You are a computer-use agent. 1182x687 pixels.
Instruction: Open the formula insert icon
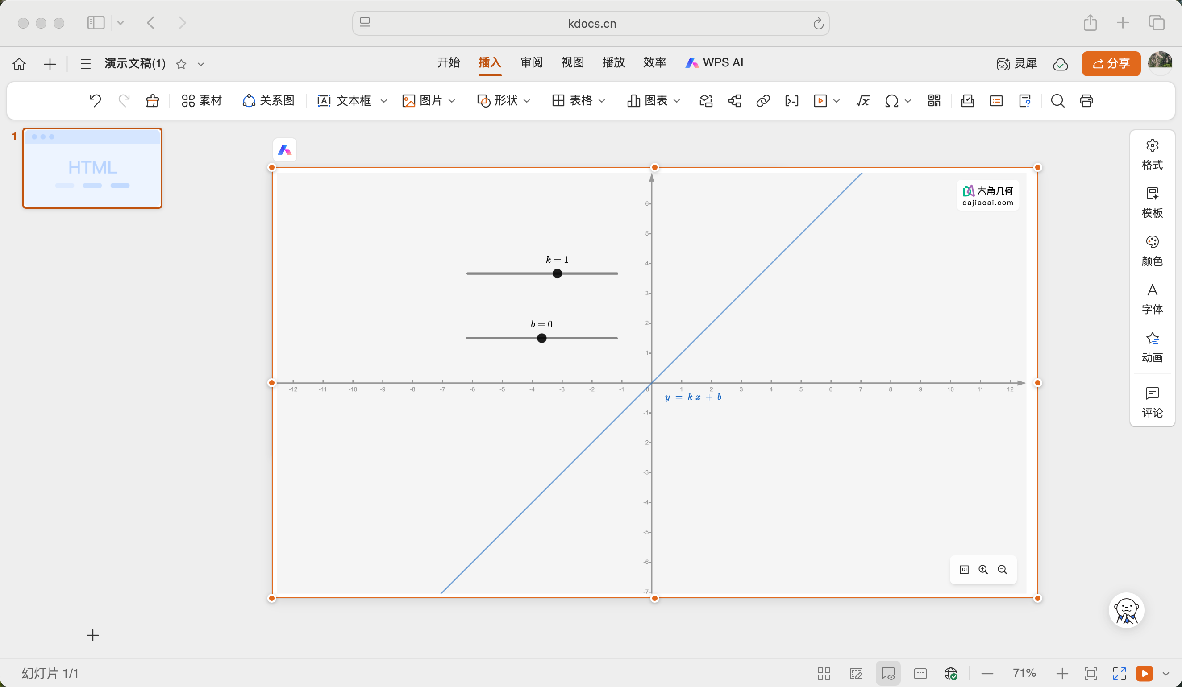[862, 100]
